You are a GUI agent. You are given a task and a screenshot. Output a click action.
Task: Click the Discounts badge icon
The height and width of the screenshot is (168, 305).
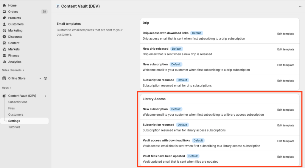tap(4, 37)
